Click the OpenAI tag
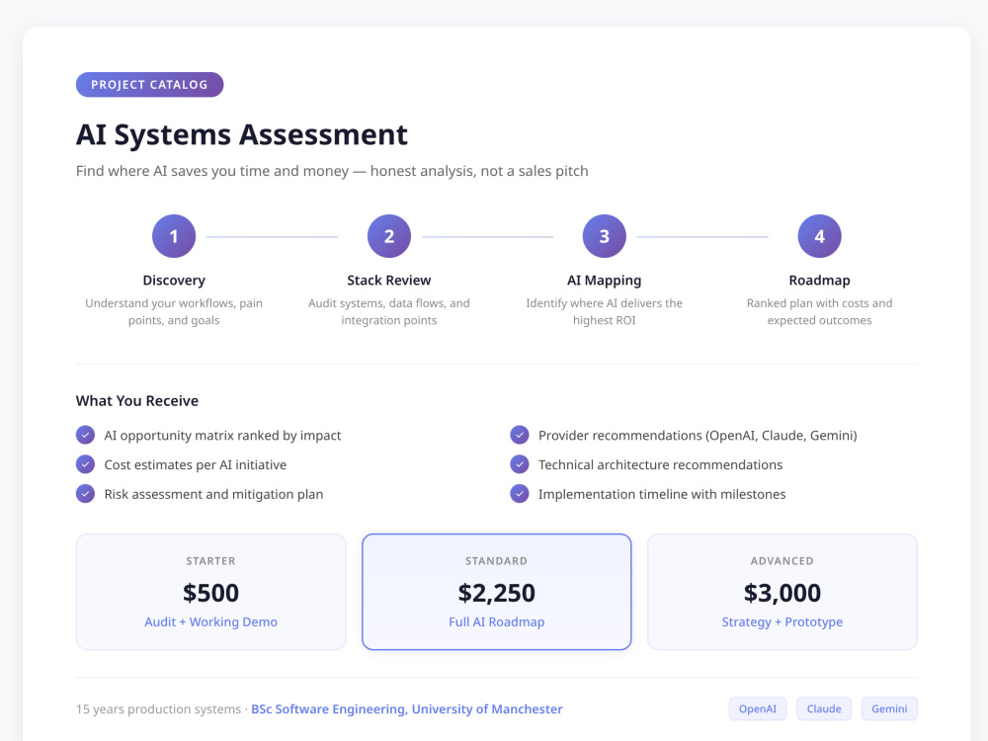This screenshot has height=741, width=988. (758, 708)
